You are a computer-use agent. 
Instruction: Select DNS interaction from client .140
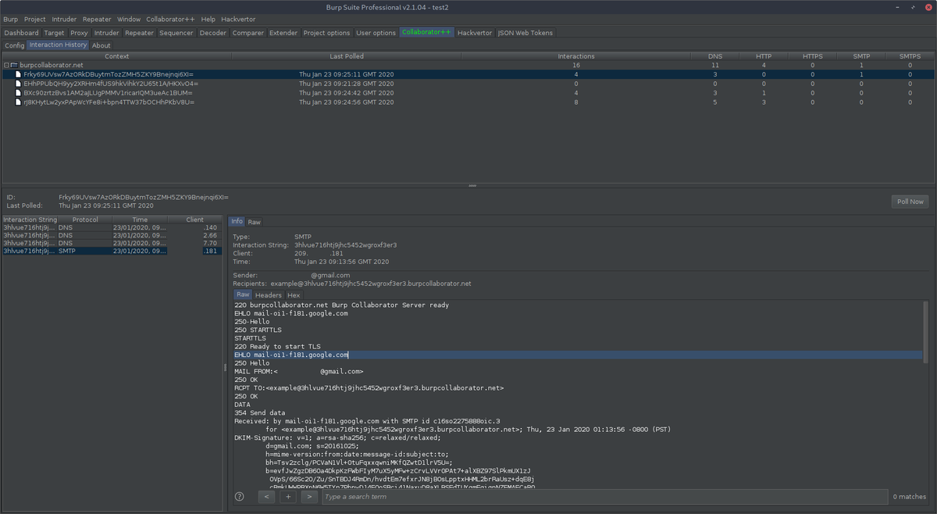point(112,227)
